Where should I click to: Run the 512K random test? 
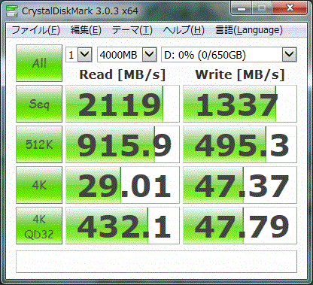pos(39,144)
